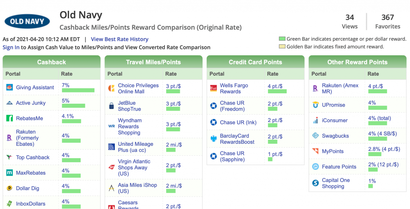Open the Wyndham Rewards Shopping link
This screenshot has width=410, height=209.
coord(130,127)
